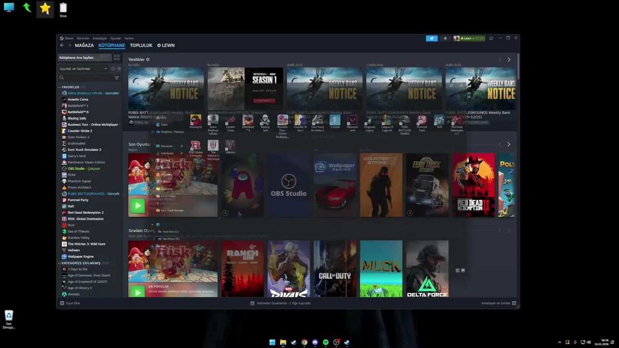Open File Explorer from the taskbar

click(x=283, y=342)
